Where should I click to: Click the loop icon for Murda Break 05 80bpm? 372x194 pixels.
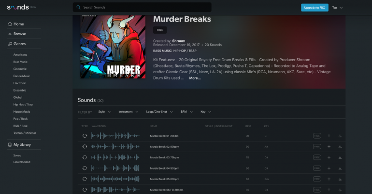click(85, 179)
